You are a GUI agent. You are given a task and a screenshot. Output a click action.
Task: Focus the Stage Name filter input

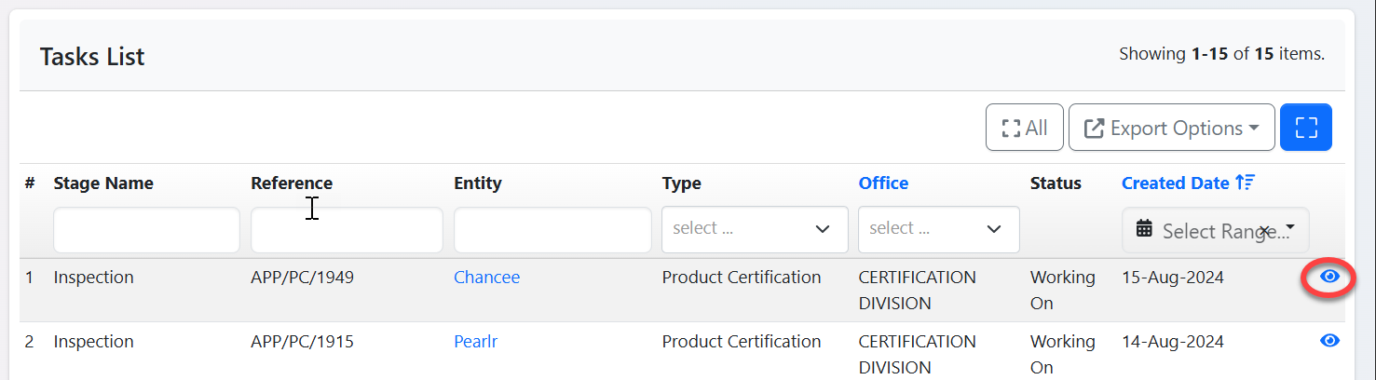(x=146, y=230)
